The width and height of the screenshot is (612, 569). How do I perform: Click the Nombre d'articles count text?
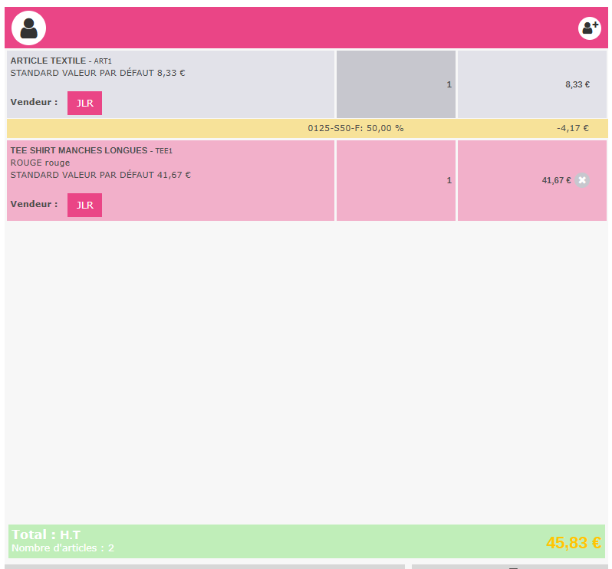pos(62,548)
